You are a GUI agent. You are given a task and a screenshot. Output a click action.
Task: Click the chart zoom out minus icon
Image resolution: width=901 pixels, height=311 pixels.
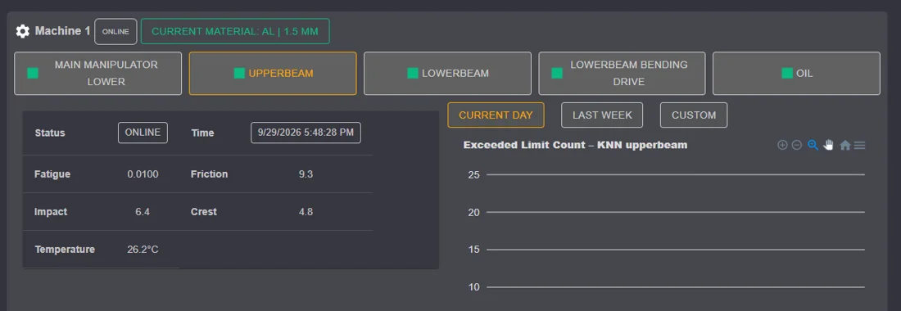click(797, 145)
